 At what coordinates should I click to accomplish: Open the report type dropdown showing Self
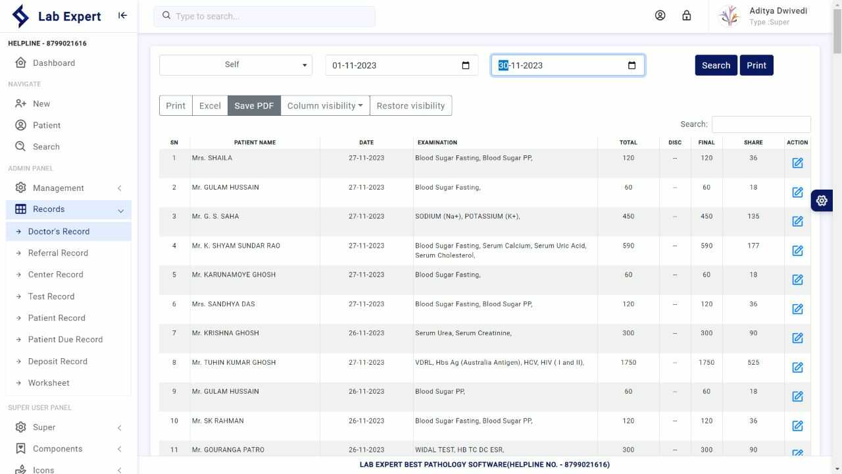pyautogui.click(x=235, y=65)
